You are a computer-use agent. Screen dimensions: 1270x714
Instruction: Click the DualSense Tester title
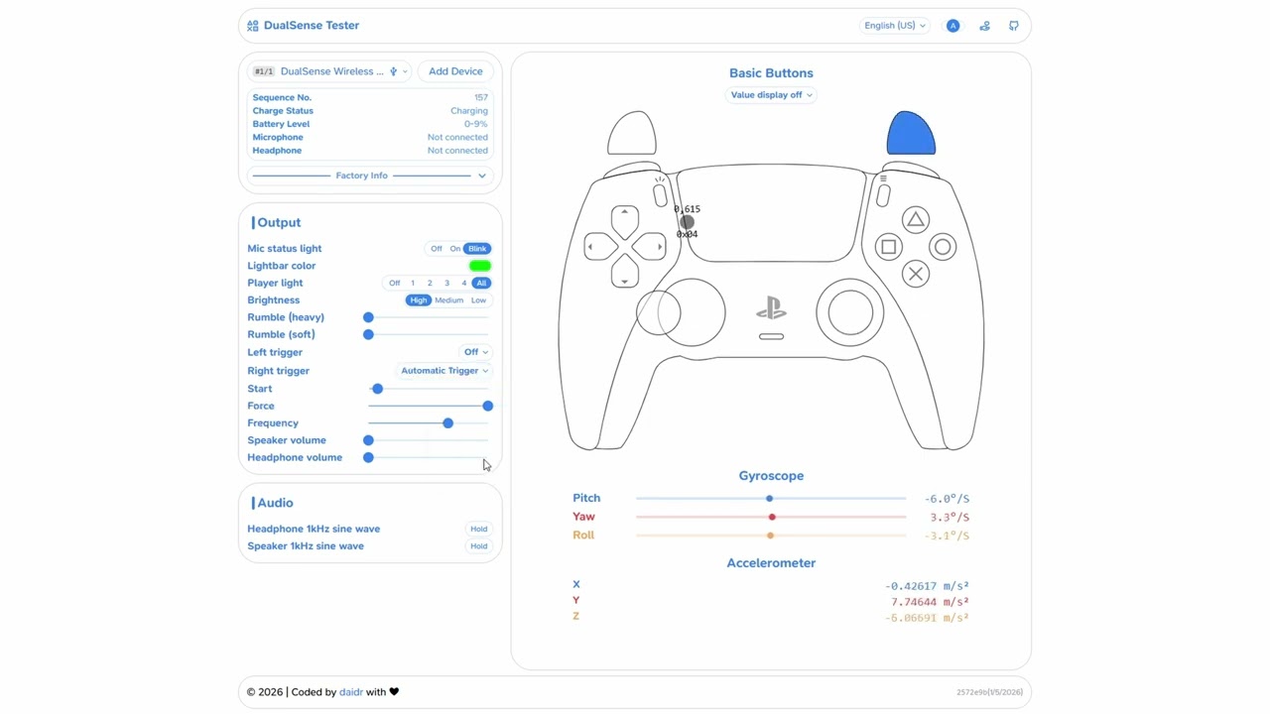pyautogui.click(x=312, y=26)
